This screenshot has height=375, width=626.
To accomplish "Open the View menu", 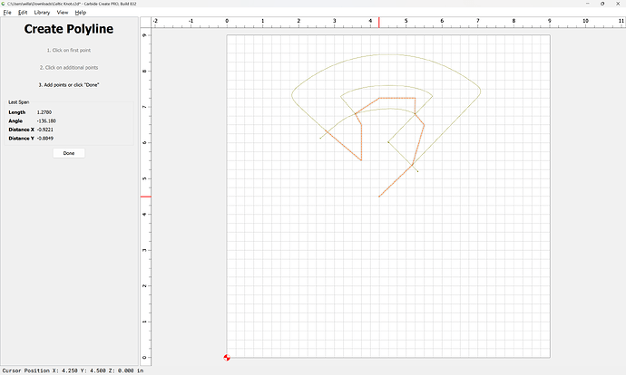I will 63,13.
